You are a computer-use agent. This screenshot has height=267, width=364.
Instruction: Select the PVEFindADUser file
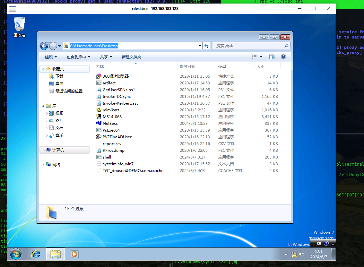point(117,137)
